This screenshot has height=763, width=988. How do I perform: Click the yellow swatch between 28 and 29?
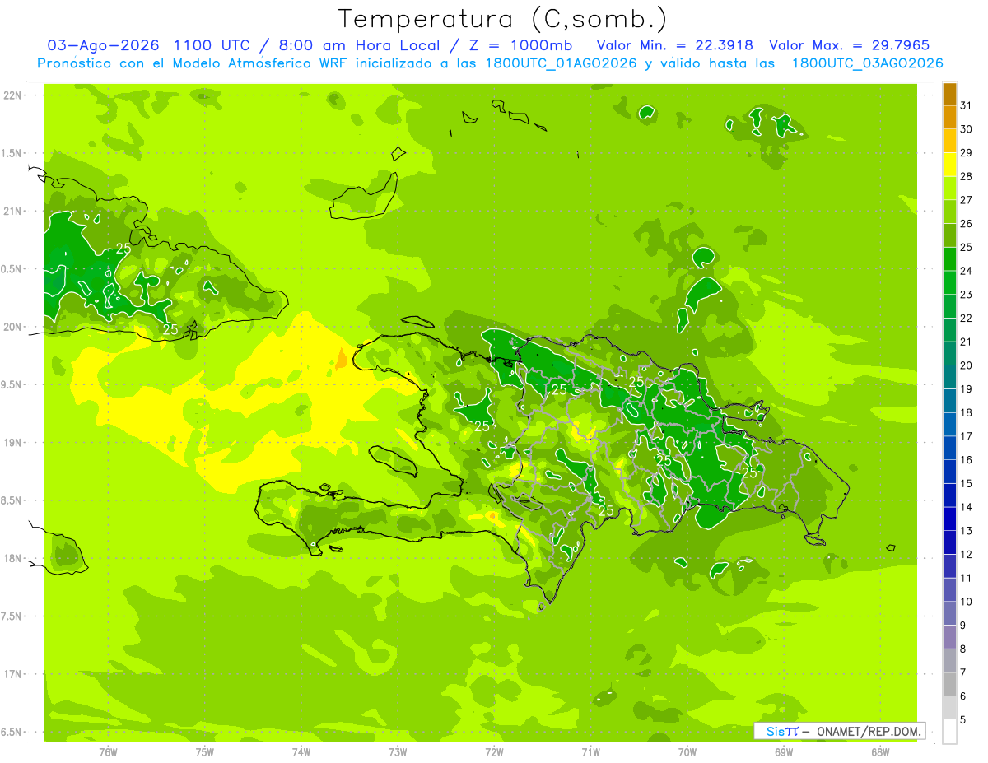coord(949,165)
